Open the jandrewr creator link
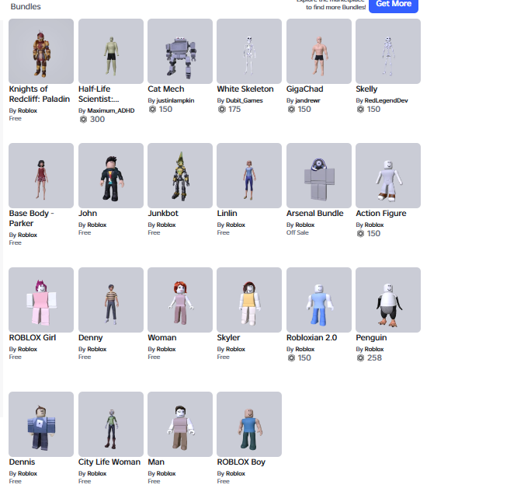531x488 pixels. click(x=307, y=101)
